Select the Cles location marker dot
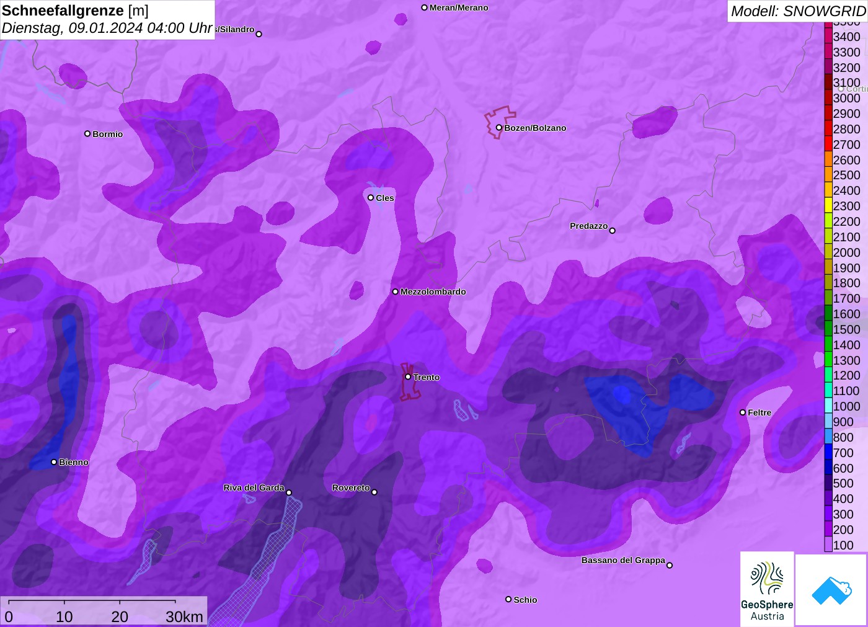 click(x=371, y=198)
